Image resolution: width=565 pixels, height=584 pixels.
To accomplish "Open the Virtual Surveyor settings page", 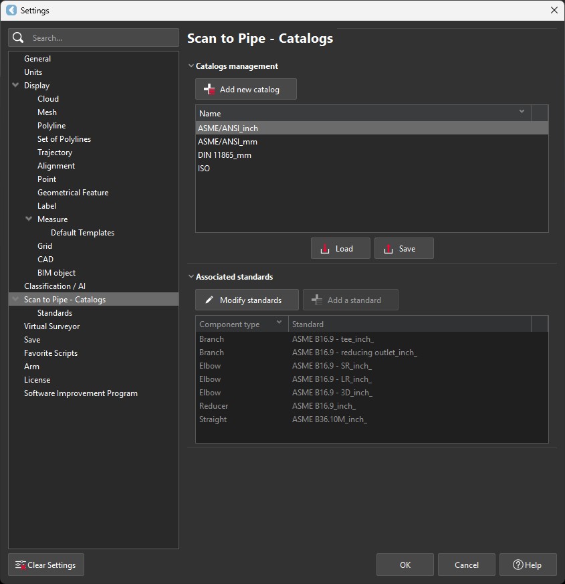I will tap(51, 326).
